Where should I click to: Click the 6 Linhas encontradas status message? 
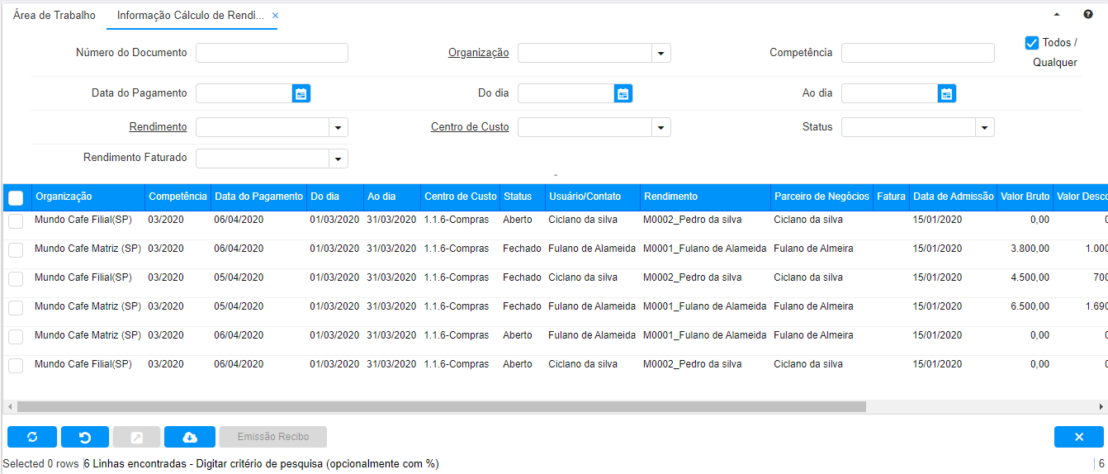[261, 464]
